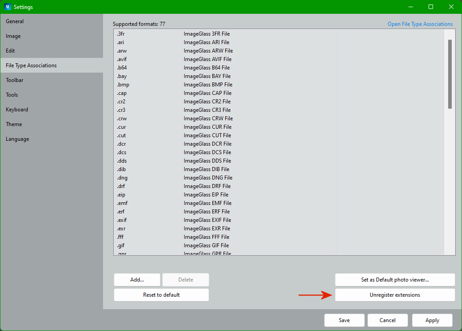This screenshot has height=331, width=462.
Task: Open the Tools settings tab
Action: (x=52, y=95)
